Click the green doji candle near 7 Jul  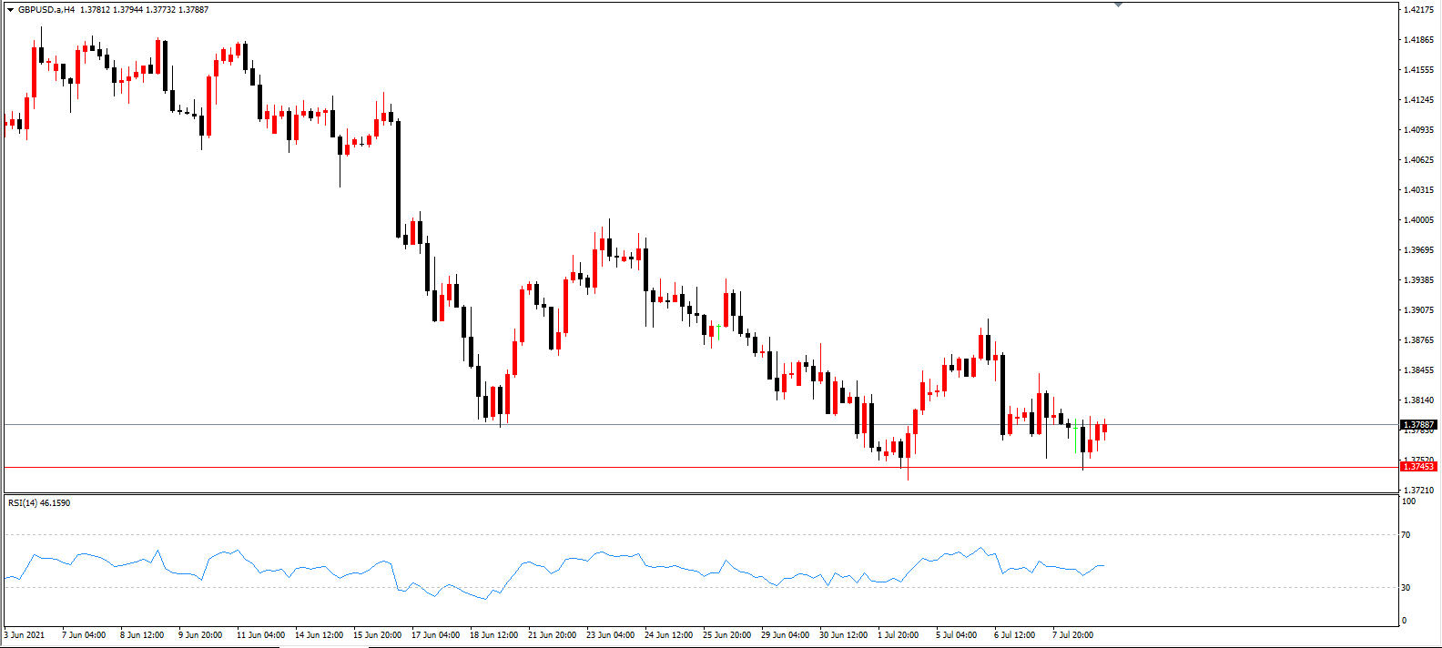(x=1075, y=427)
